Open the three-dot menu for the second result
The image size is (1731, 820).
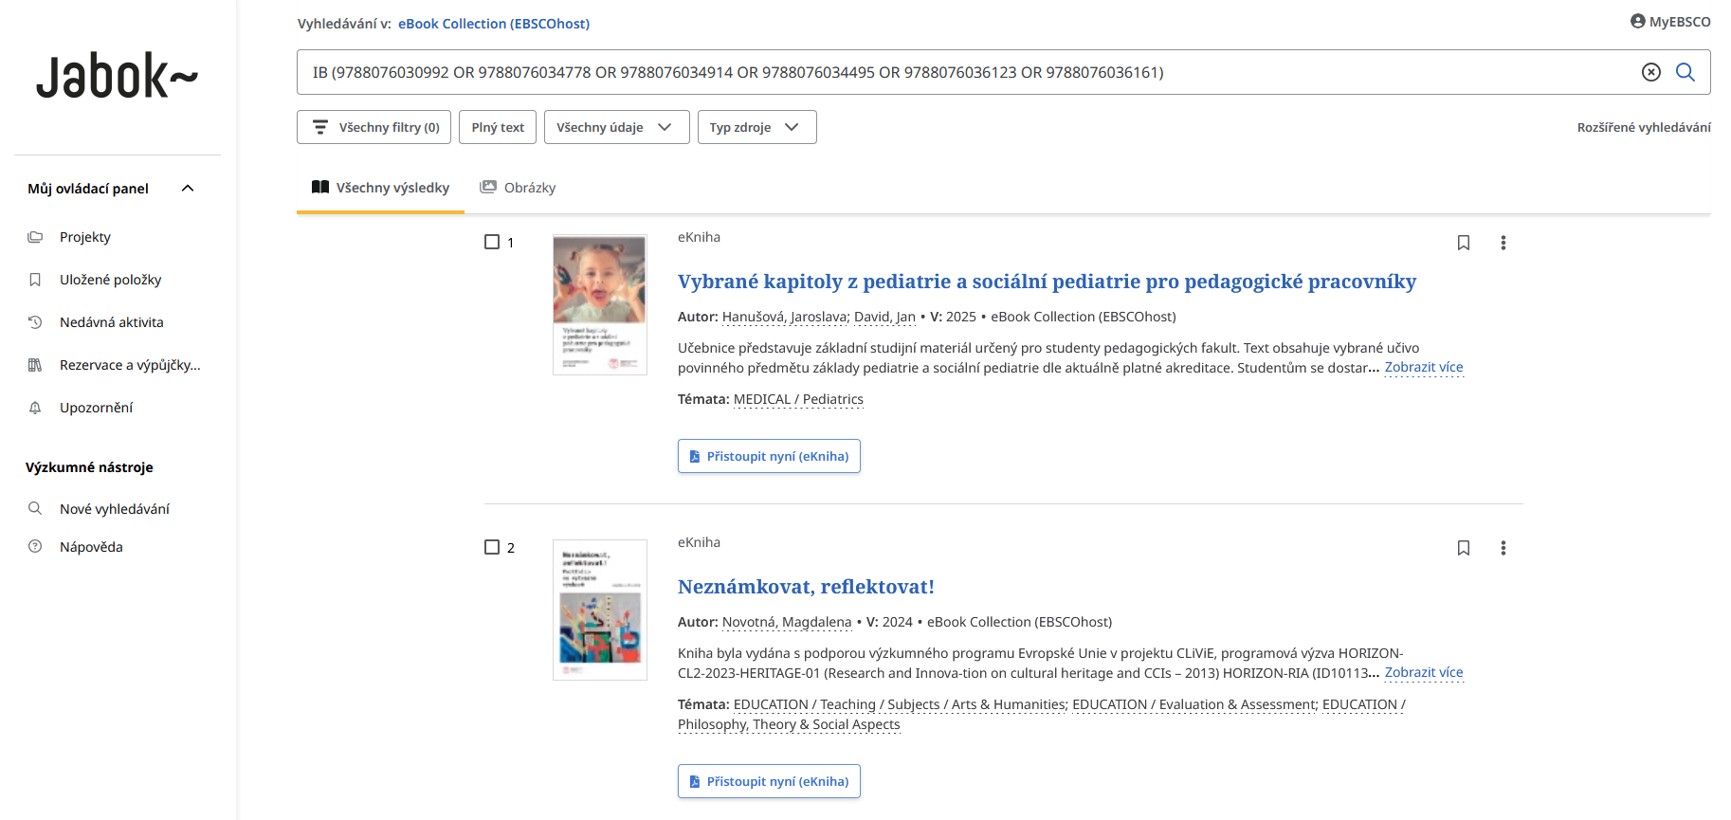click(x=1503, y=548)
